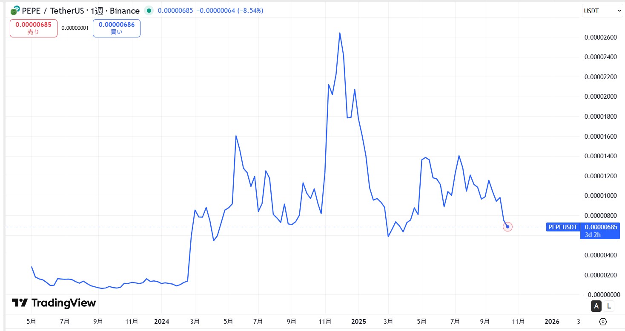
Task: Click the 買い buy button at 0.00000686
Action: pyautogui.click(x=116, y=28)
